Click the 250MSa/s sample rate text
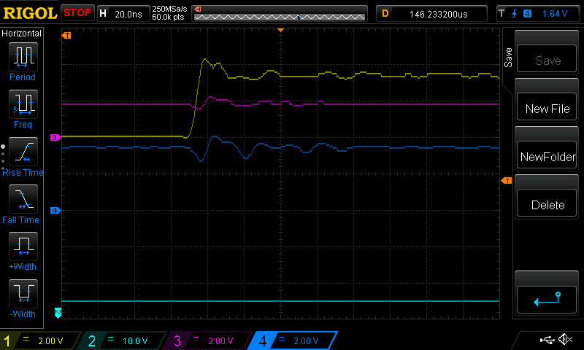The height and width of the screenshot is (350, 584). (169, 9)
